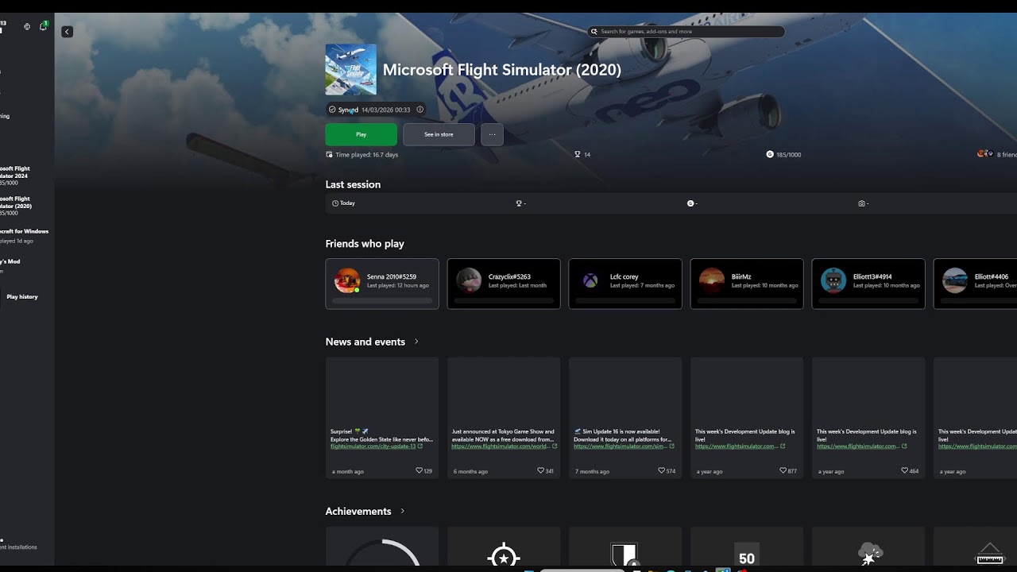Expand the News and events section arrow
Image resolution: width=1017 pixels, height=572 pixels.
416,342
